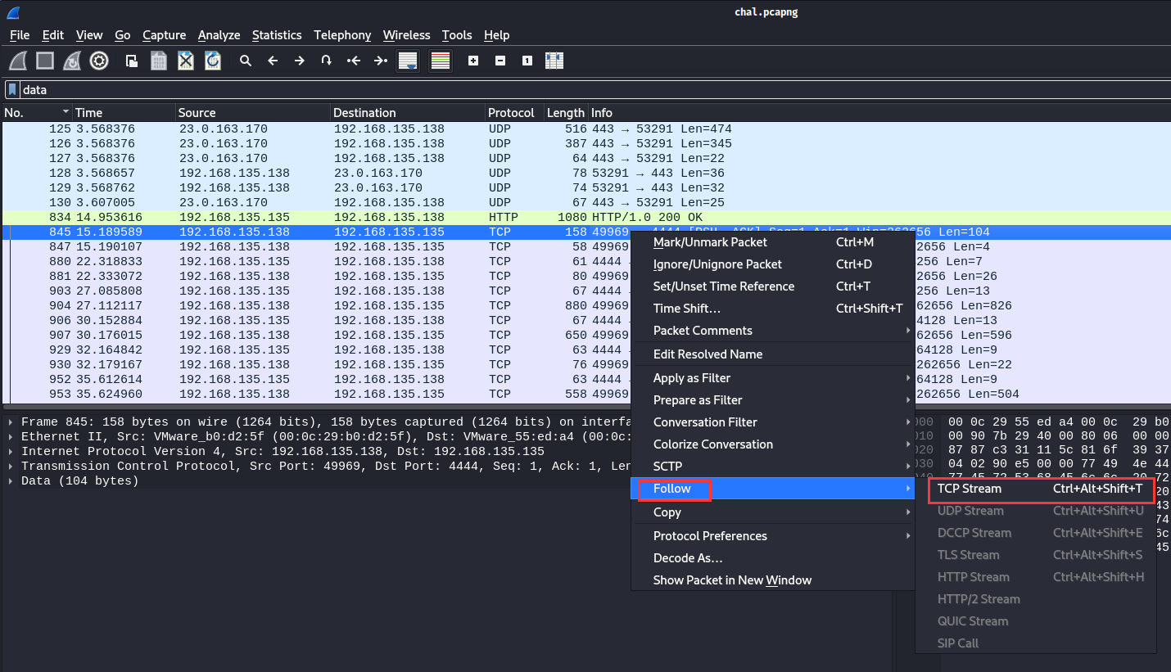Expand Transmission Control Protocol row
Screen dimensions: 1171x672
click(x=11, y=467)
